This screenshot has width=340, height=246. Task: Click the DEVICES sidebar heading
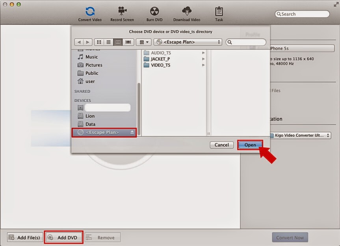click(x=83, y=101)
